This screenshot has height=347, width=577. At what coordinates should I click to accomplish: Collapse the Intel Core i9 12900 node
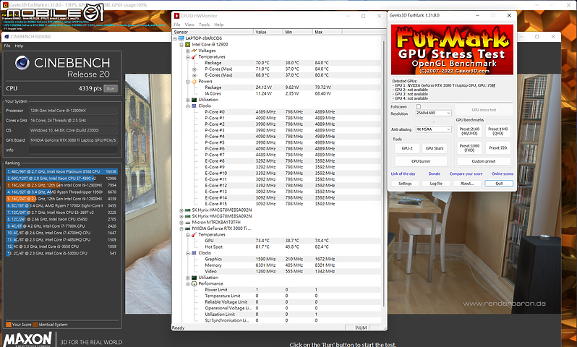pos(181,45)
